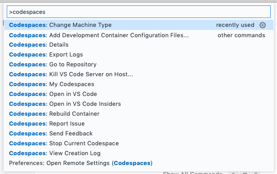Viewport: 277px width, 174px height.
Task: Choose Add Development Container Configuration Files
Action: 138,35
